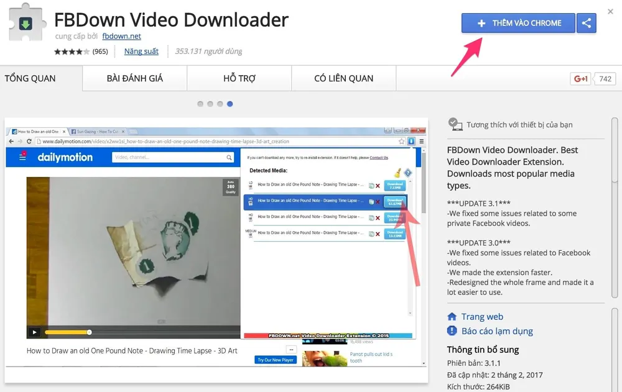Click the search magnifier on dailymotion

pyautogui.click(x=230, y=157)
